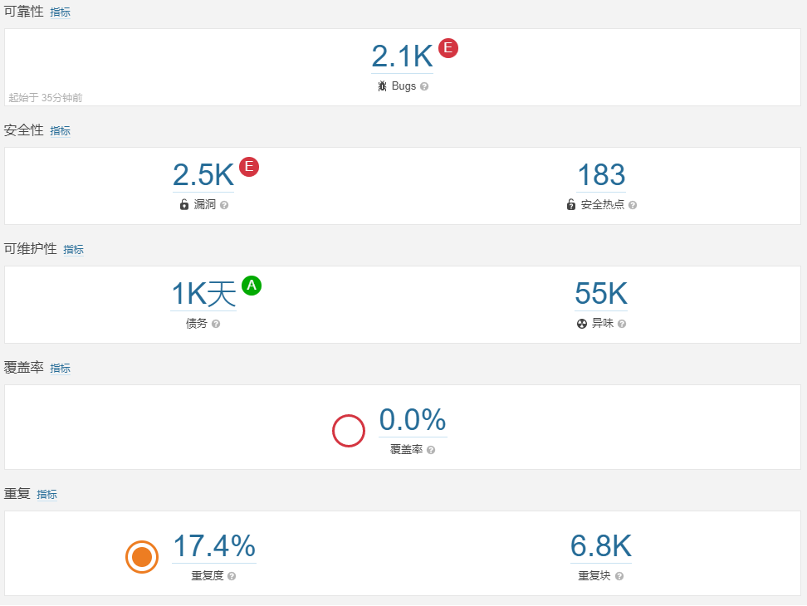Open the 55K code smells count
Screen dimensions: 807x606
click(x=601, y=294)
